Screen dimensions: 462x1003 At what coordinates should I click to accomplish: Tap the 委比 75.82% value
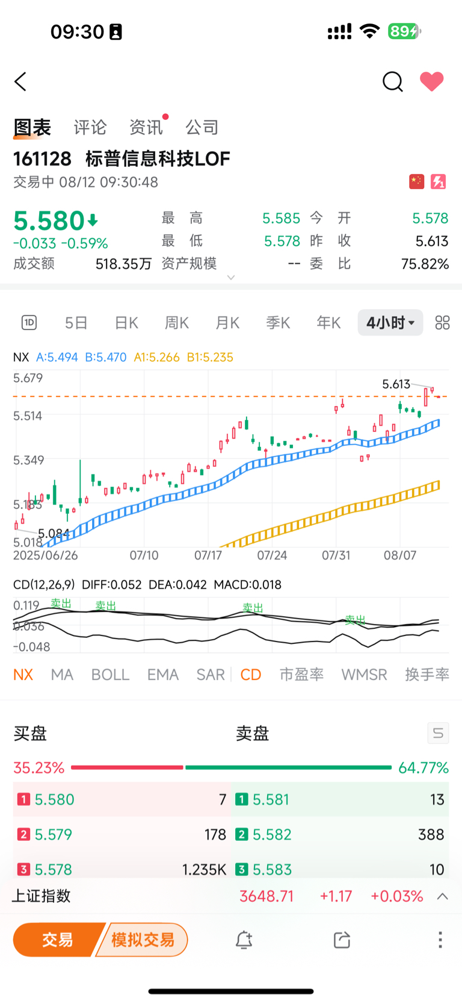tap(425, 264)
